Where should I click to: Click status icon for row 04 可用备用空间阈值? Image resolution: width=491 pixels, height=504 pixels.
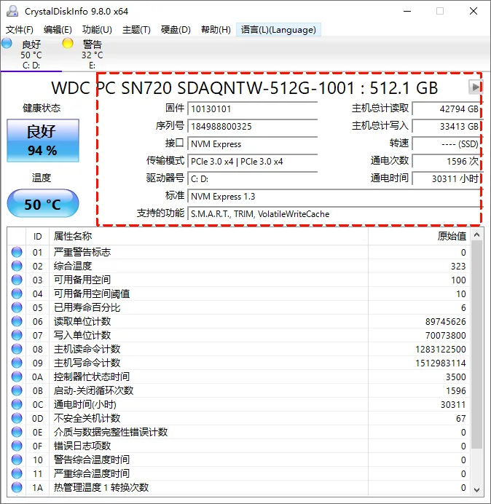17,294
